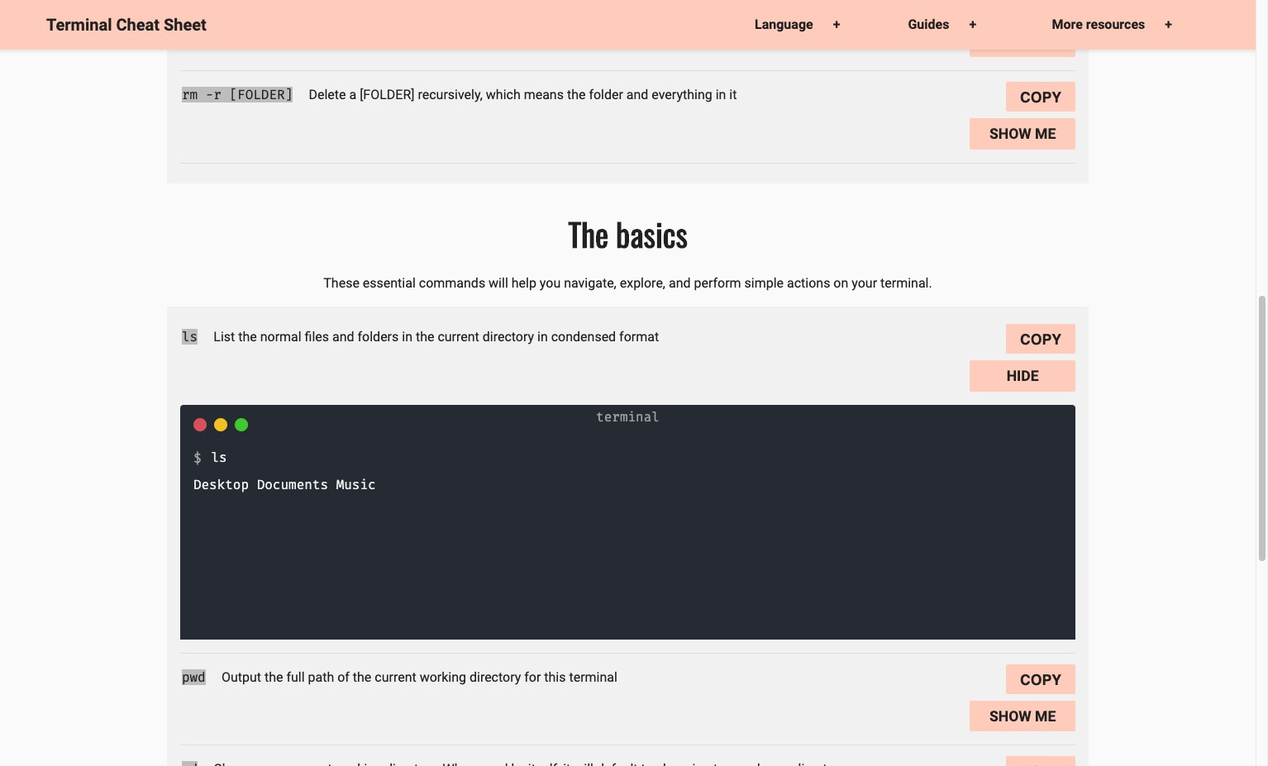
Task: Show the example for rm -r
Action: click(1022, 133)
